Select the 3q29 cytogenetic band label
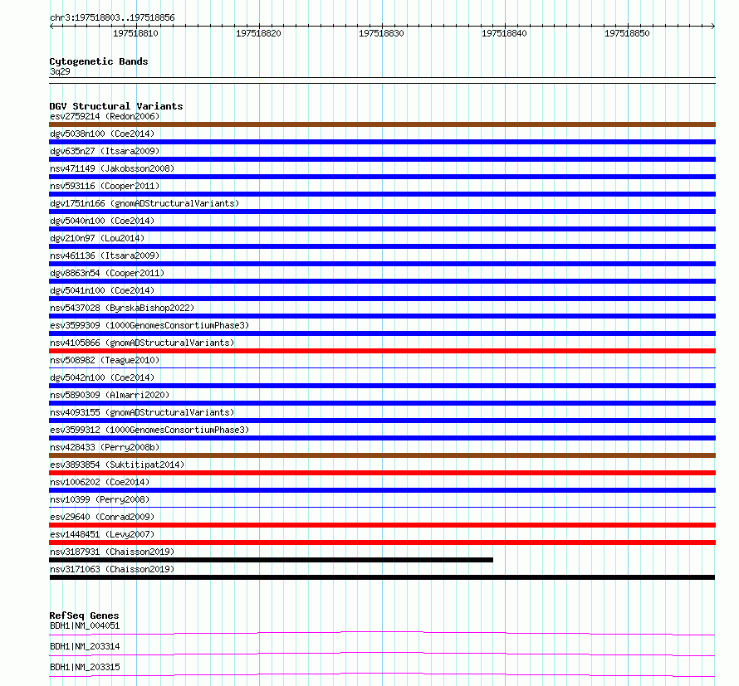 point(60,71)
